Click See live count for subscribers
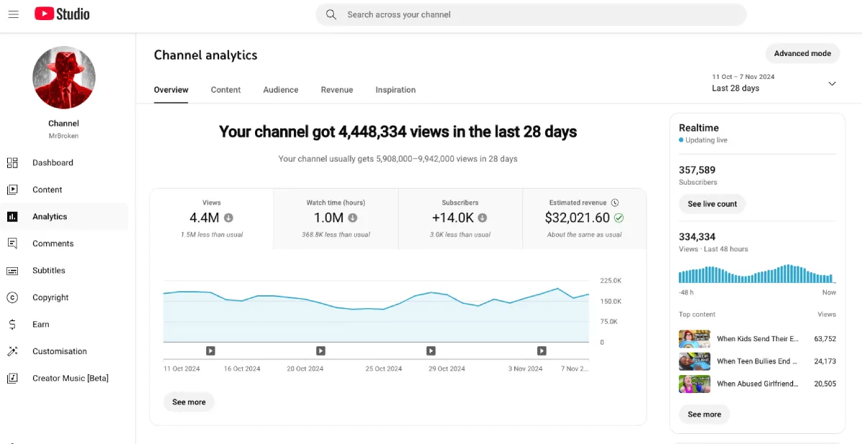The height and width of the screenshot is (444, 862). tap(712, 203)
